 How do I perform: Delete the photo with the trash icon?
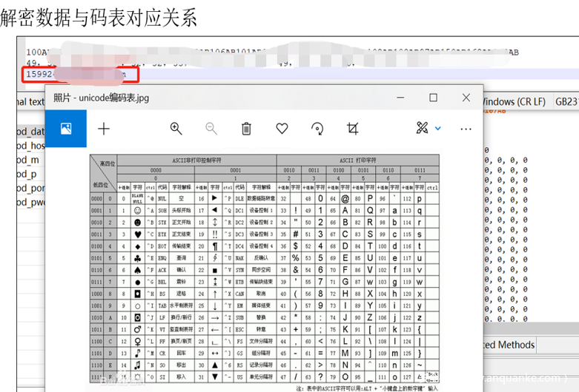[x=246, y=129]
